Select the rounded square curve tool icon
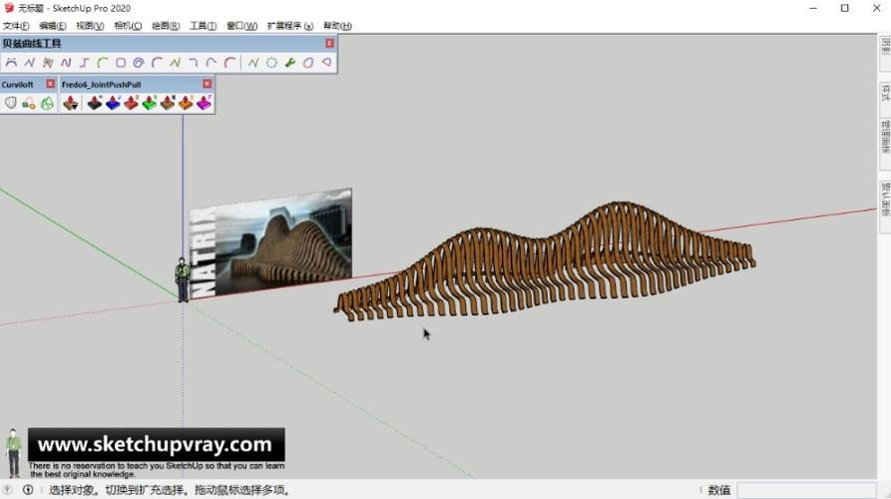 pyautogui.click(x=121, y=63)
